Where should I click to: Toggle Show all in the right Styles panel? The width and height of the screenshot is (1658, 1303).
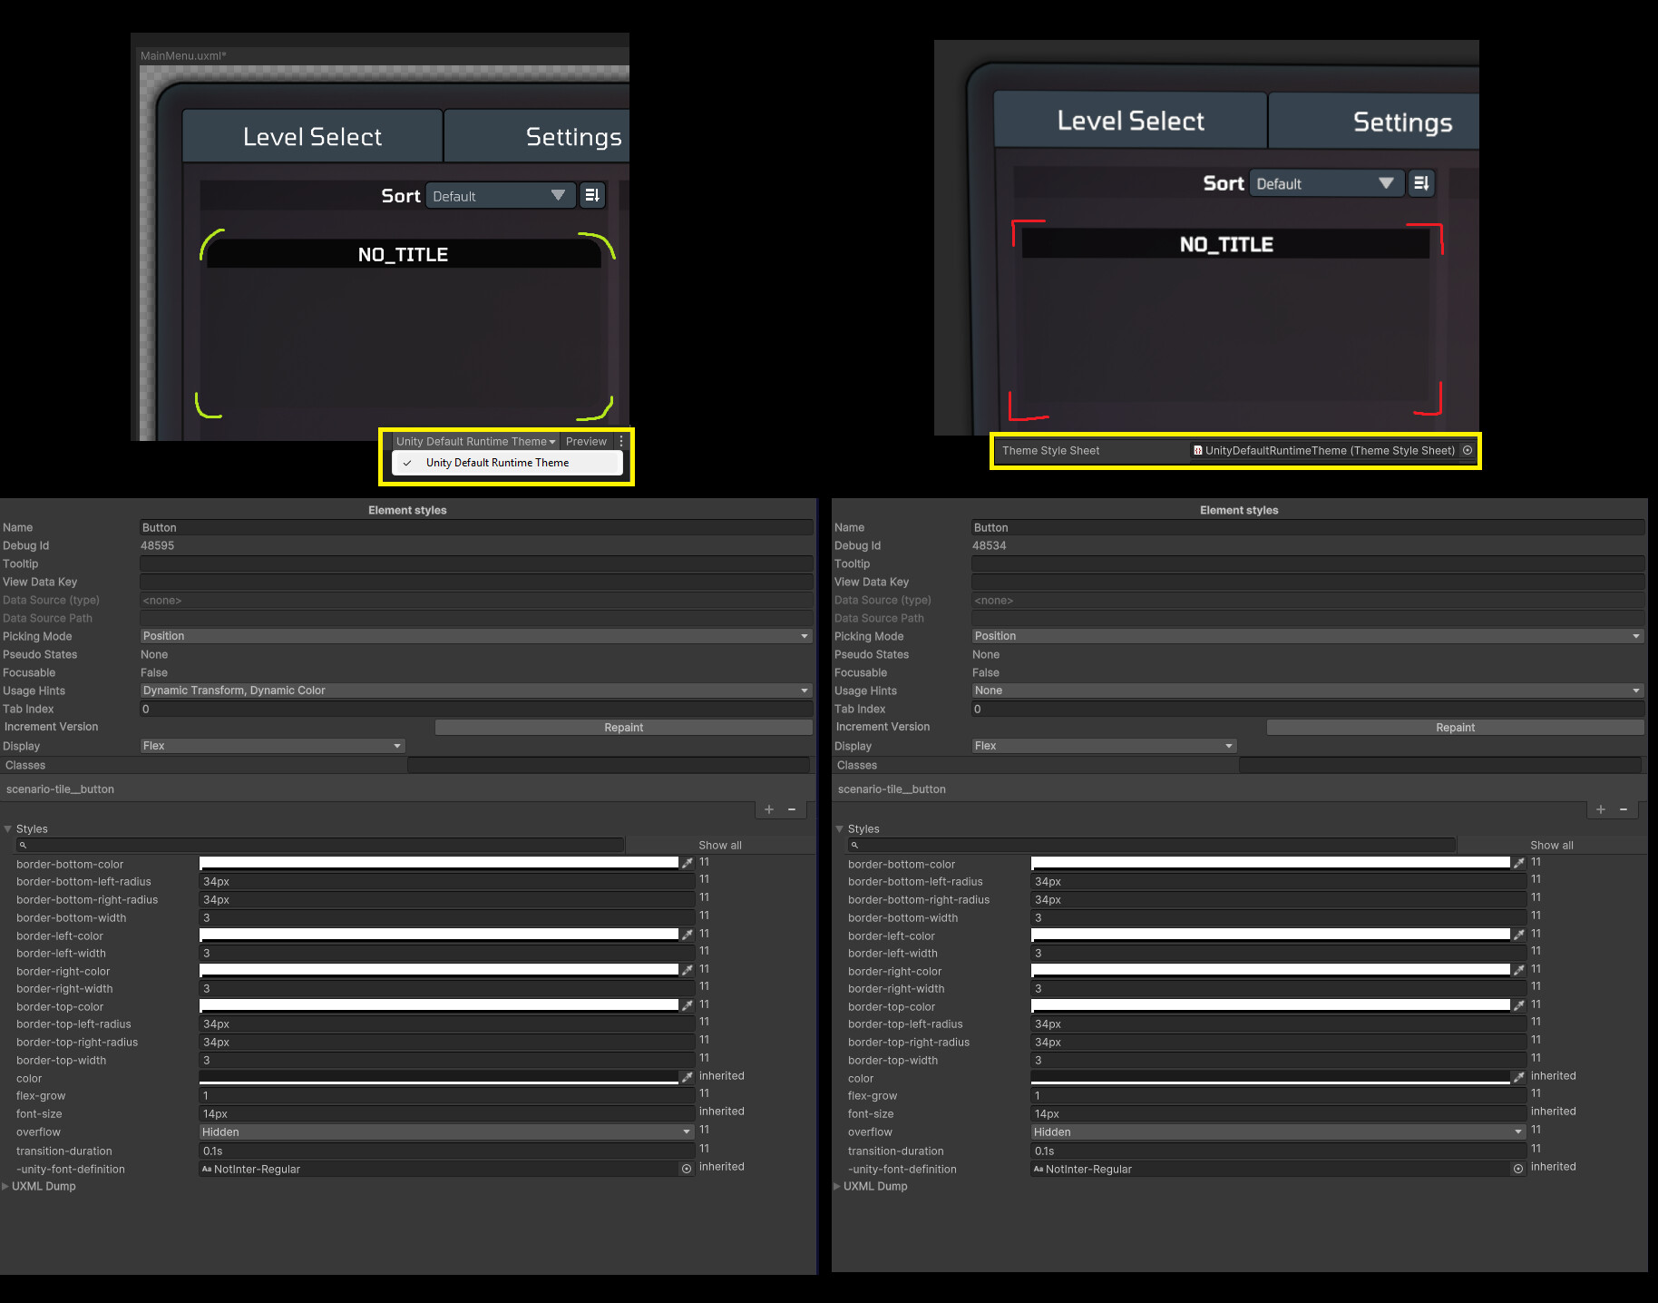tap(1552, 845)
